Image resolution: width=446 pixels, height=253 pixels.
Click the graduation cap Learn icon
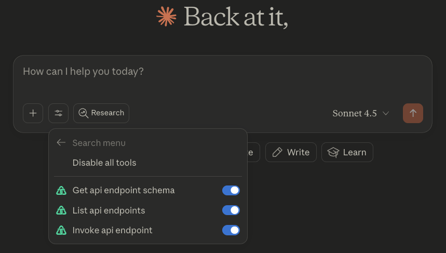pyautogui.click(x=333, y=152)
